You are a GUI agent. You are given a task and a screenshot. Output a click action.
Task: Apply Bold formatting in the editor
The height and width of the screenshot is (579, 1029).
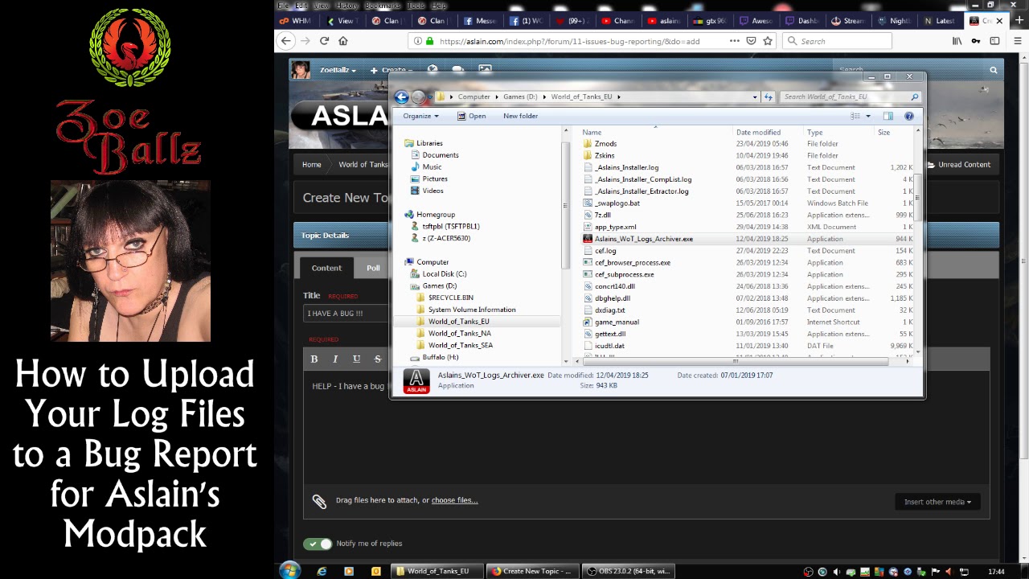point(314,359)
